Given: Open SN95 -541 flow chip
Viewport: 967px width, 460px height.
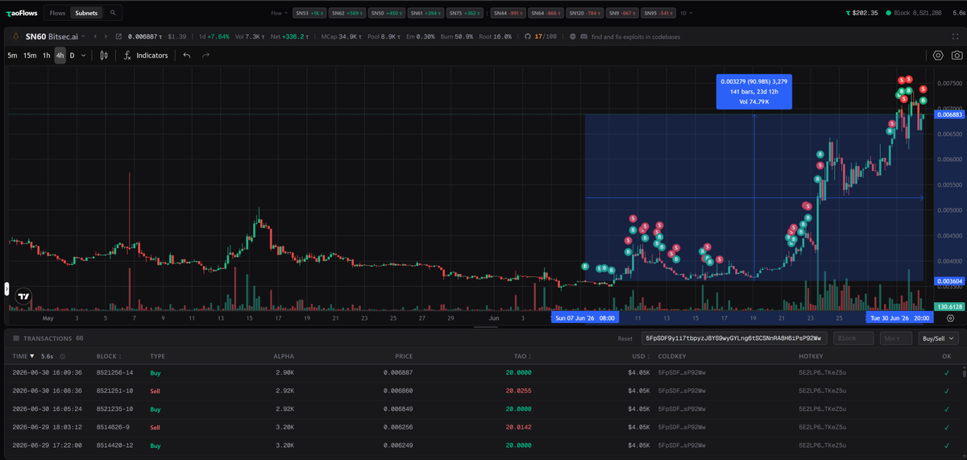Looking at the screenshot, I should point(658,13).
